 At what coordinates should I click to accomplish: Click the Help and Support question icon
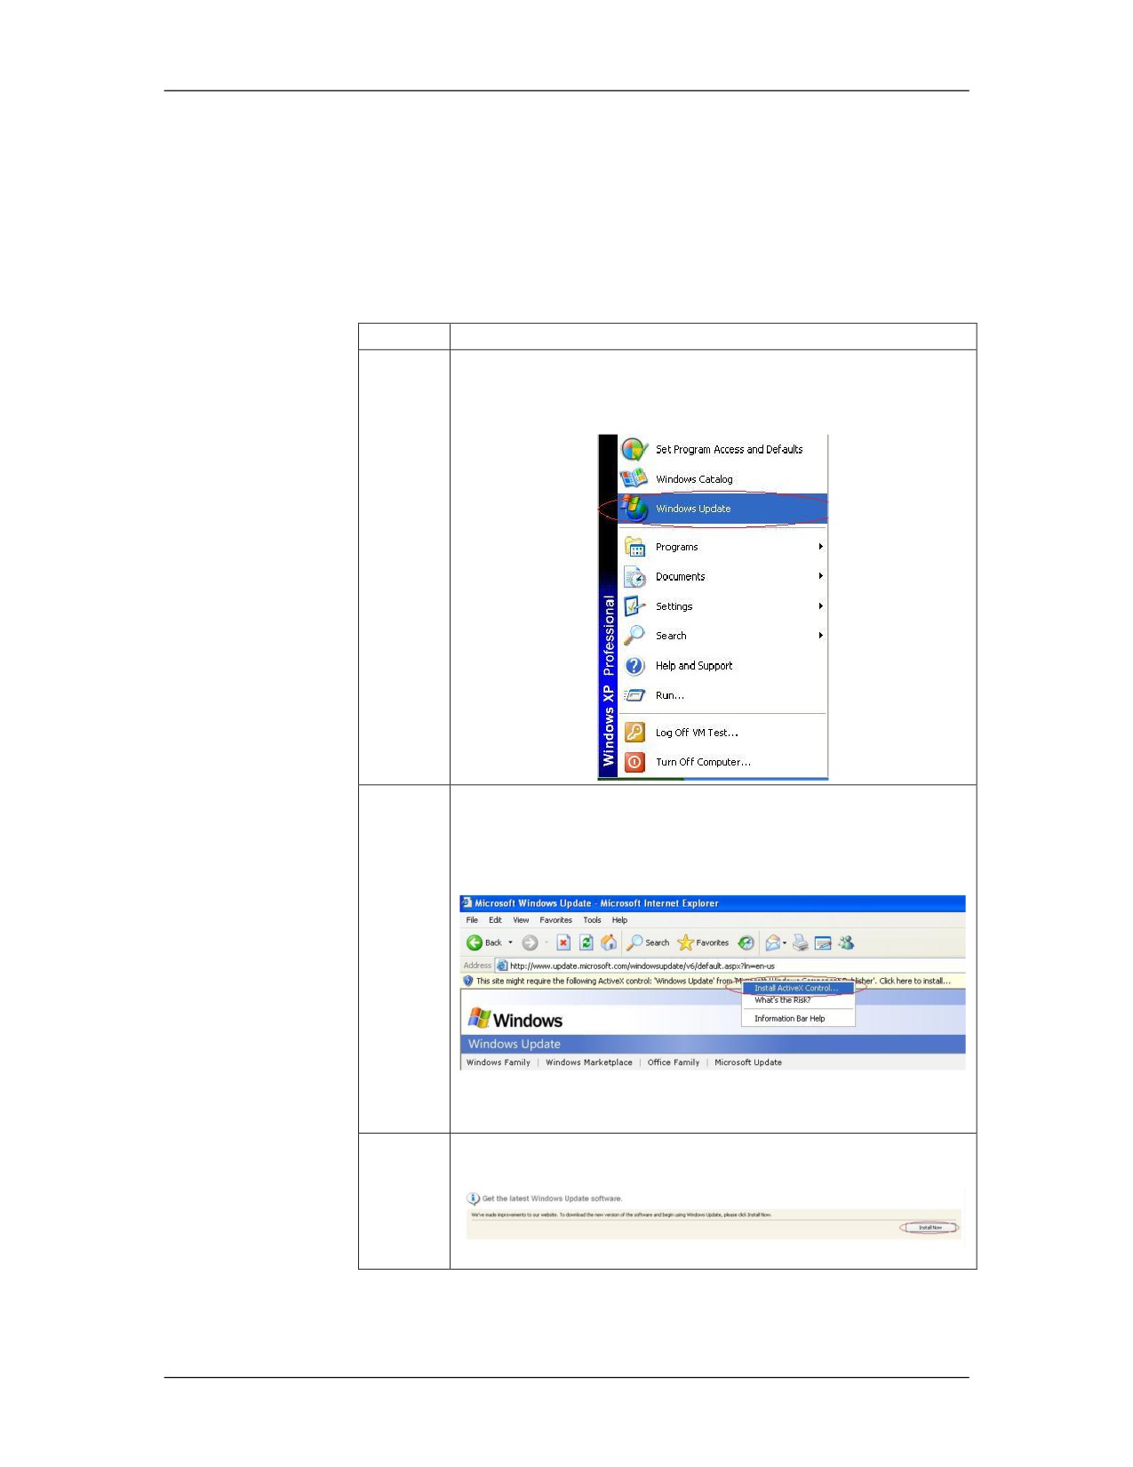pyautogui.click(x=634, y=666)
